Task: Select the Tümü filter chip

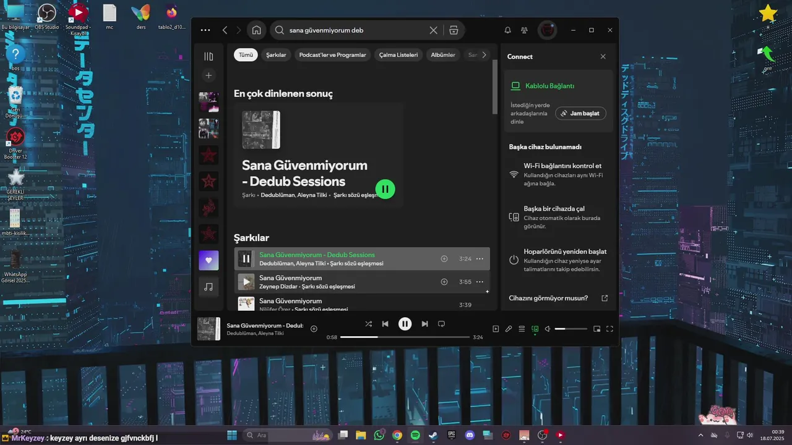Action: pyautogui.click(x=246, y=55)
